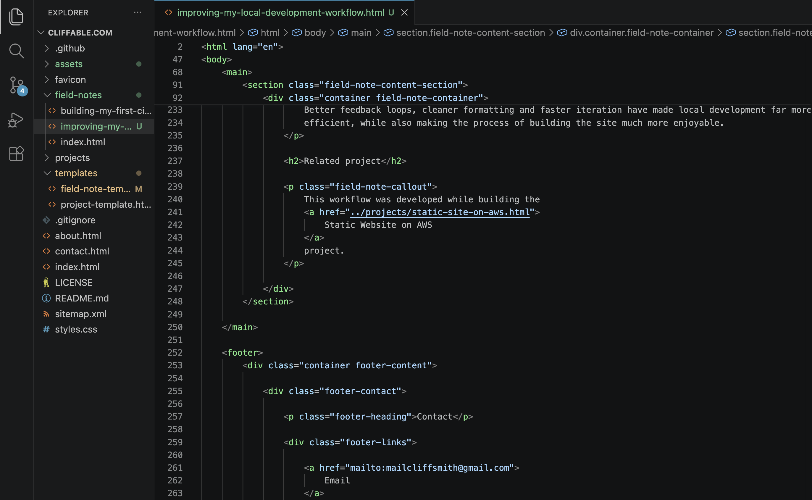Open Explorer views and more actions menu
The image size is (812, 500).
[138, 12]
